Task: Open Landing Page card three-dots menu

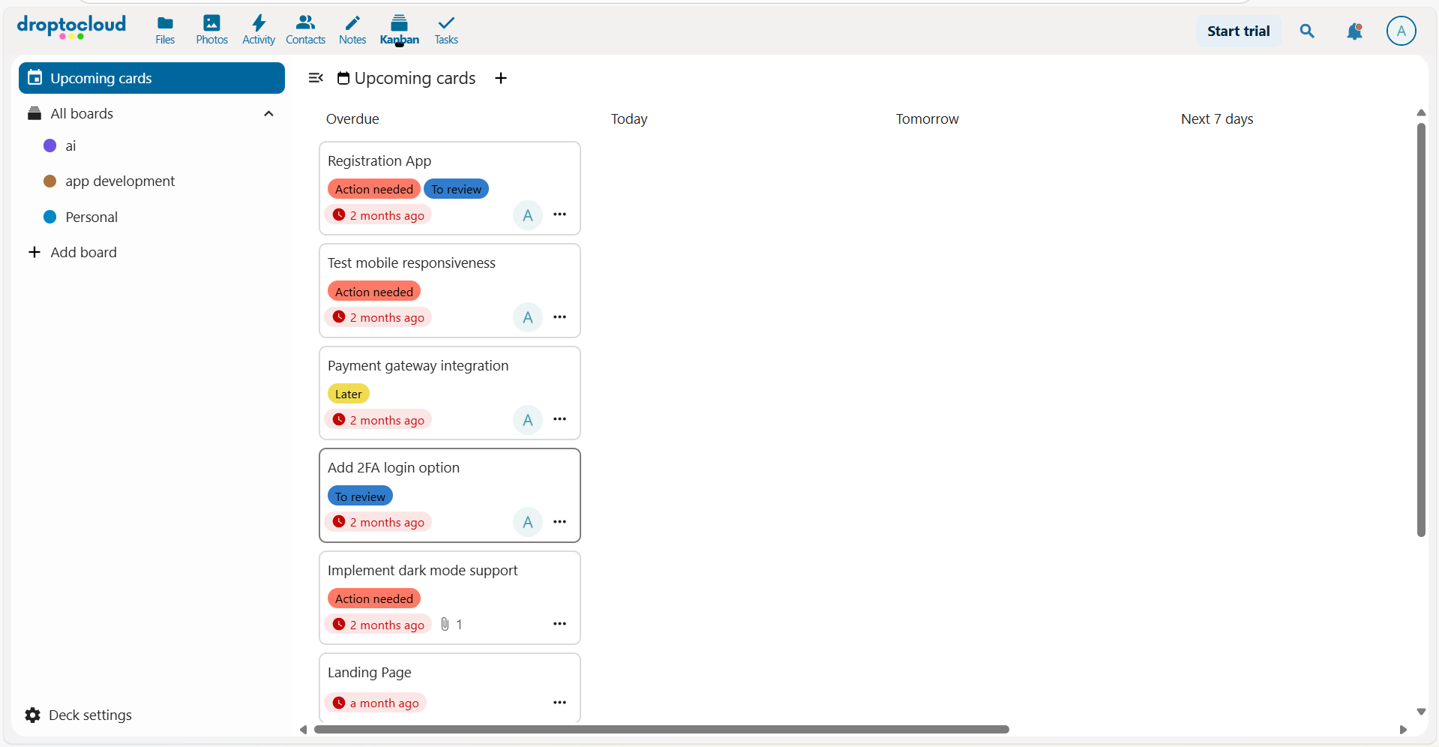Action: pyautogui.click(x=559, y=703)
